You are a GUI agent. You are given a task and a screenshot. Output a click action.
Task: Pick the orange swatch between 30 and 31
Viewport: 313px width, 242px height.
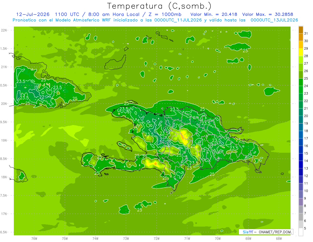click(x=301, y=37)
